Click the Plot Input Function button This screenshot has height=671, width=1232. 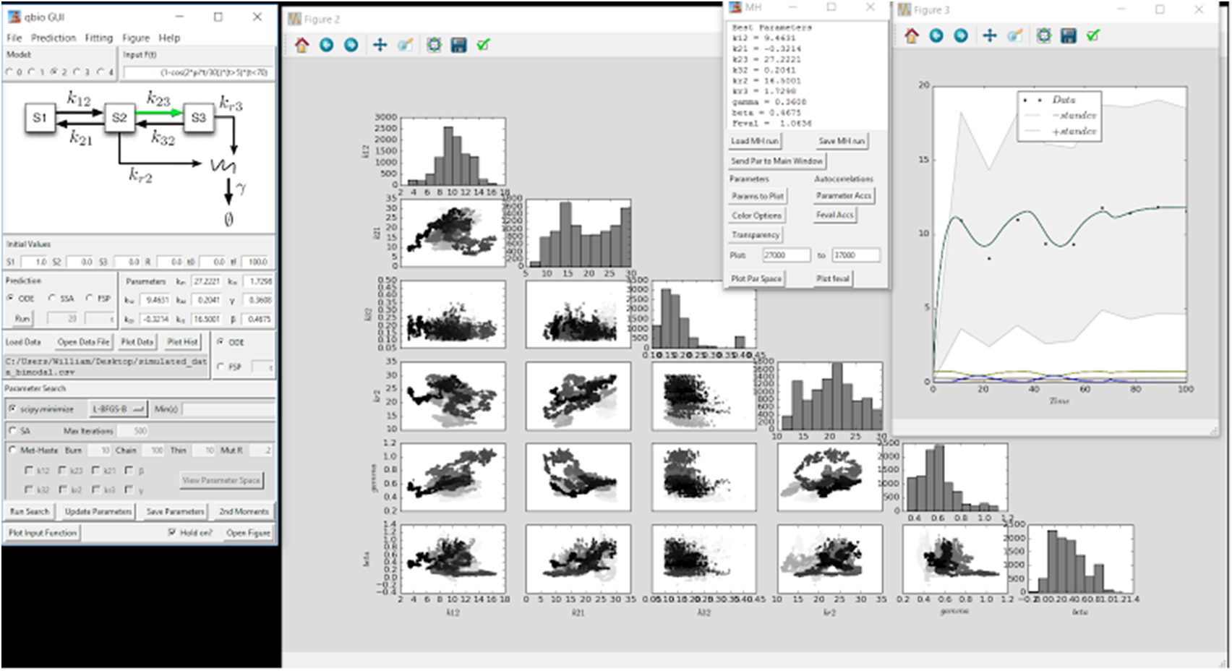pyautogui.click(x=43, y=533)
